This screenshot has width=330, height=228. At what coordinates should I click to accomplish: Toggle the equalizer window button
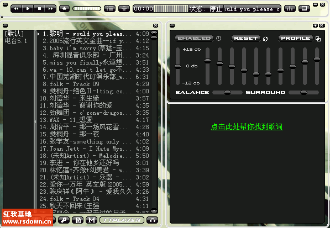pos(290,9)
